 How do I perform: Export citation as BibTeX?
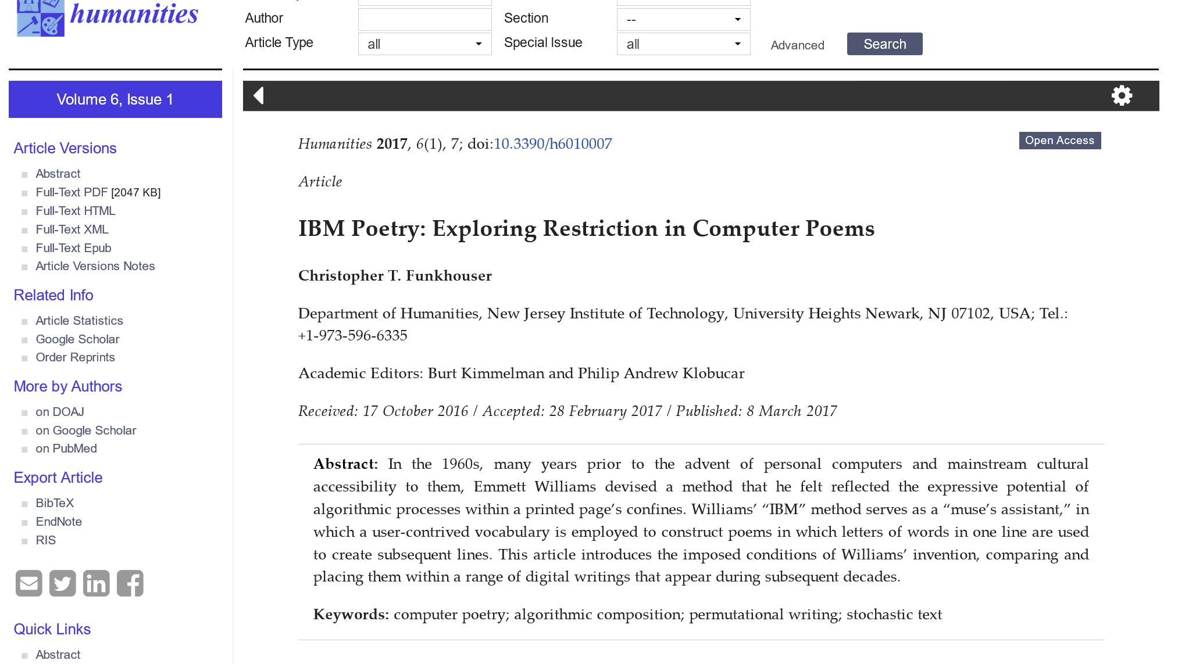point(55,503)
